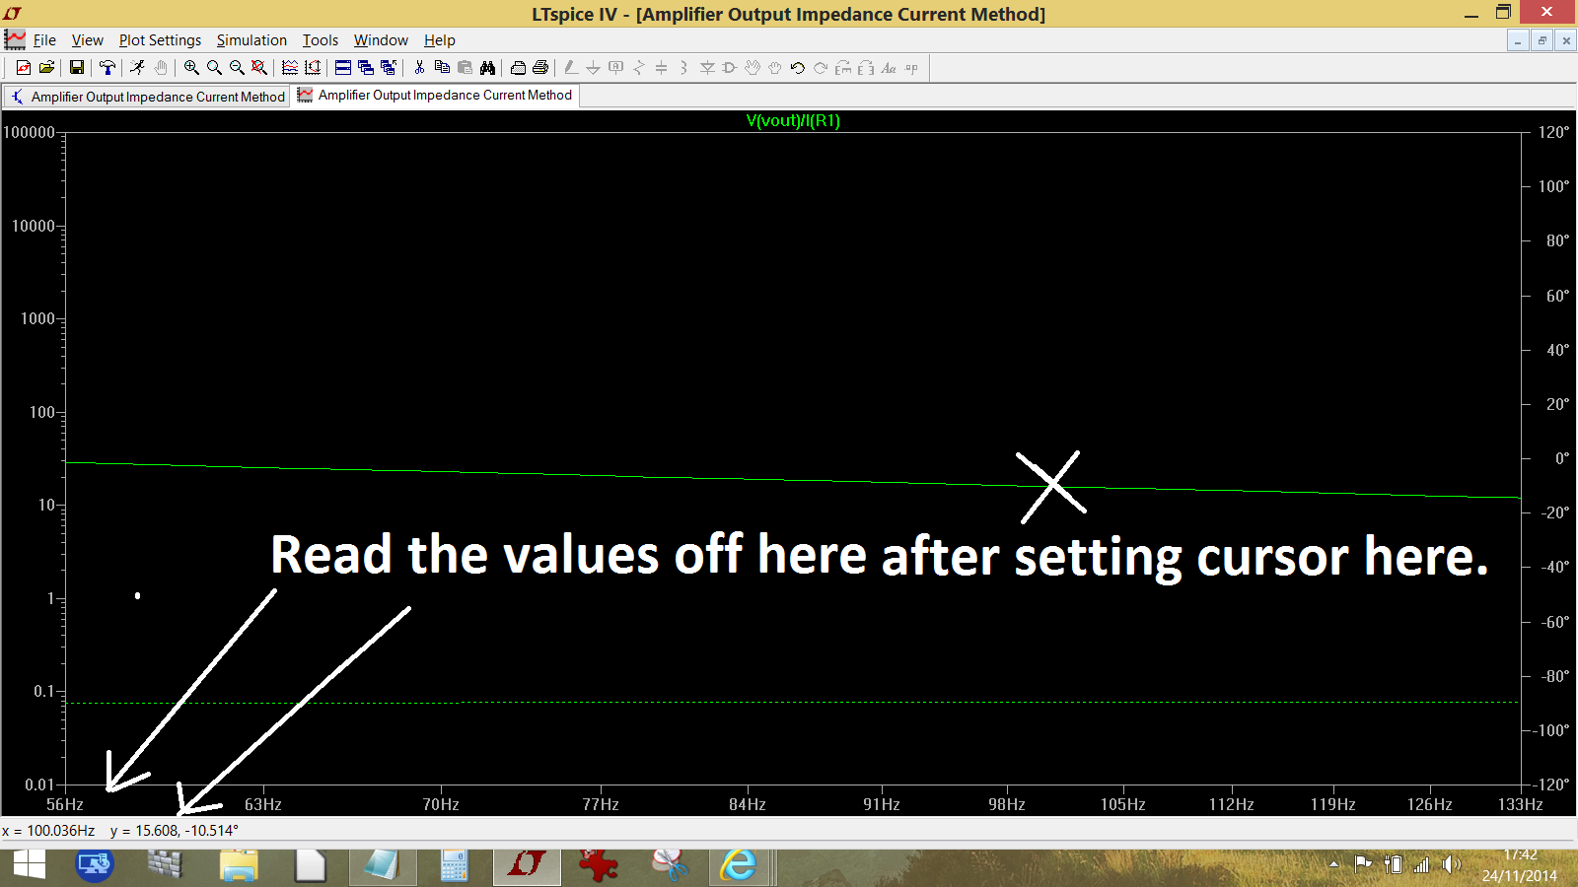1578x887 pixels.
Task: Tile windows with the tile icon
Action: coord(343,67)
